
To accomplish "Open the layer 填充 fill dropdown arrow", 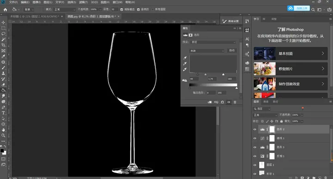I will [302, 121].
